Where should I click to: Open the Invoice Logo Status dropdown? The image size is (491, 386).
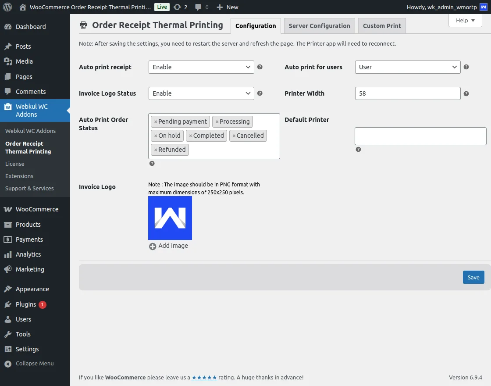pos(201,93)
